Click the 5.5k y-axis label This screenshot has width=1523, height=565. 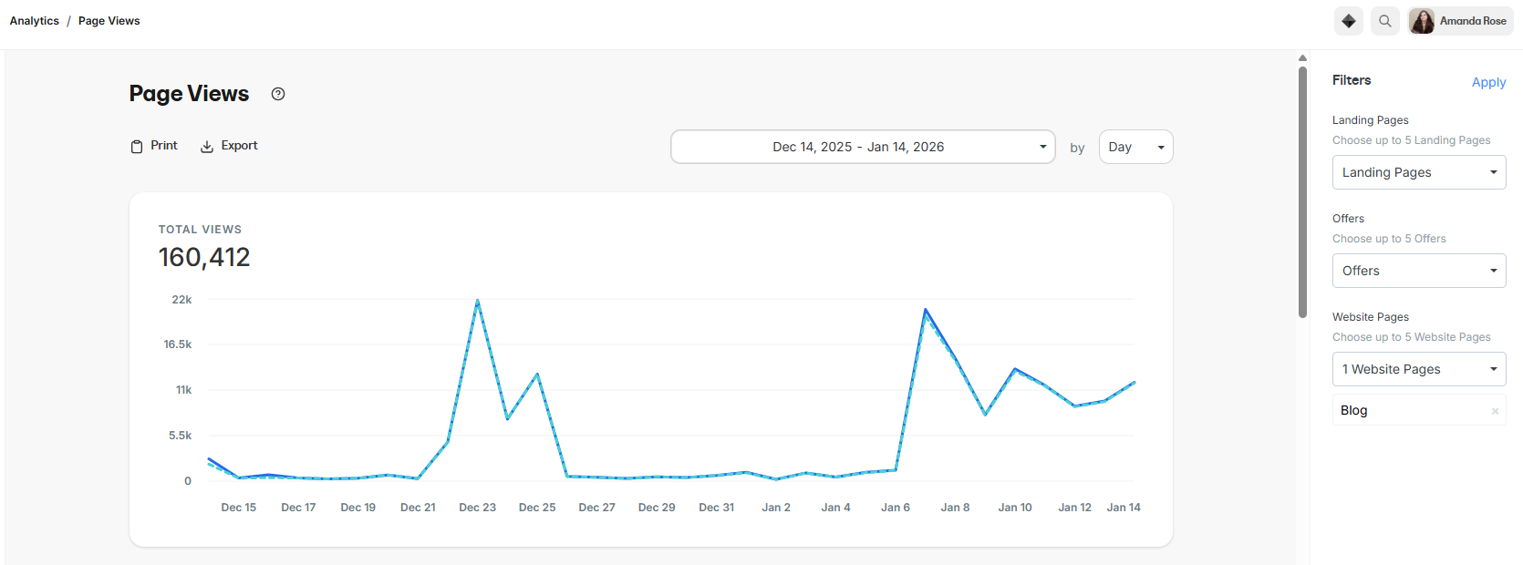tap(180, 436)
